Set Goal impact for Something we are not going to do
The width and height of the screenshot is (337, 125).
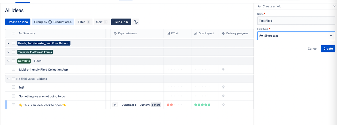202,96
